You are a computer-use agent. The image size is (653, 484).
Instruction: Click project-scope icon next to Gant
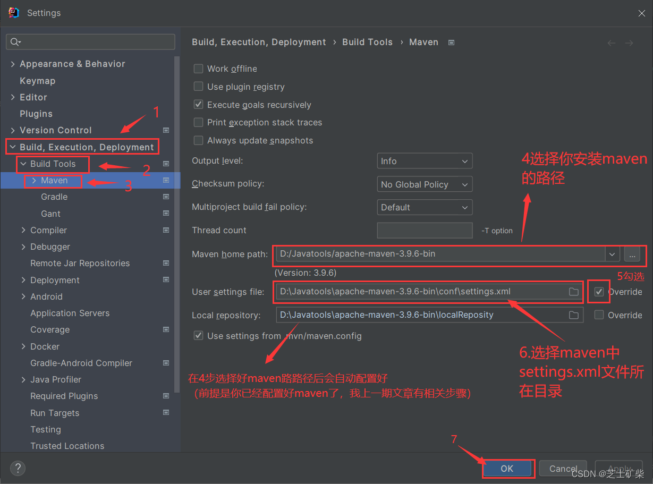[x=166, y=214]
